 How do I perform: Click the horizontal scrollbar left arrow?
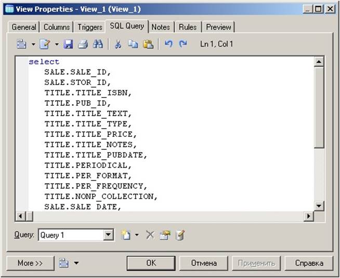click(20, 216)
